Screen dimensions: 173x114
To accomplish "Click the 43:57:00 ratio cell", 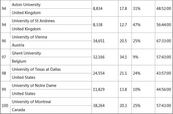I will coord(164,73).
